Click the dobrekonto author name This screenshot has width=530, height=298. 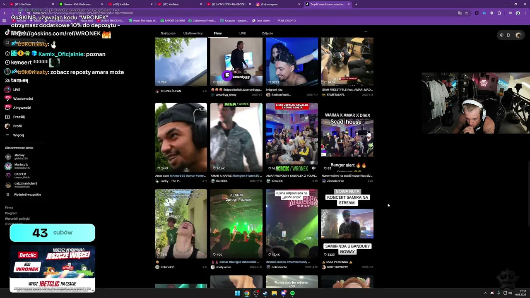[279, 267]
